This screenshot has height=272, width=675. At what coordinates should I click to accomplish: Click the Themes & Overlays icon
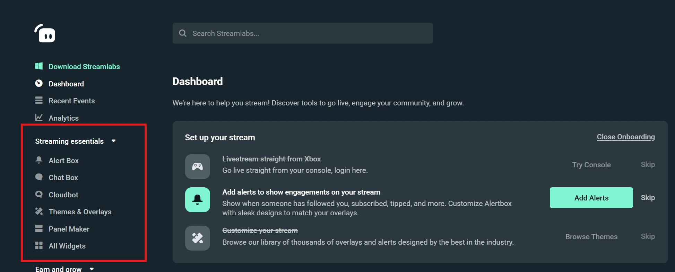39,212
